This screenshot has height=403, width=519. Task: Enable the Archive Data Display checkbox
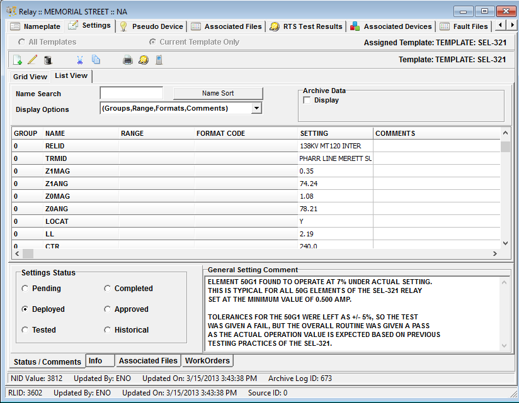tap(307, 101)
